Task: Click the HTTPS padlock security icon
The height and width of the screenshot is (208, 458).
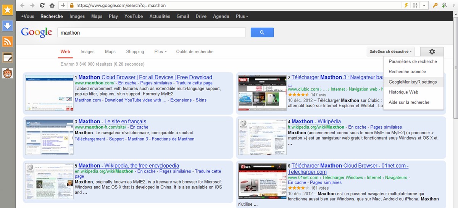Action: tap(72, 6)
